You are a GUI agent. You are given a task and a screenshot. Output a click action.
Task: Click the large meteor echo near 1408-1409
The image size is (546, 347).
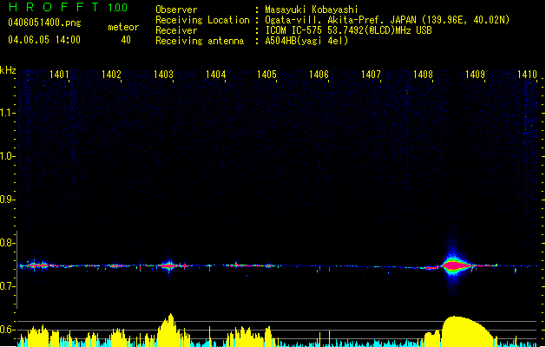tap(454, 266)
